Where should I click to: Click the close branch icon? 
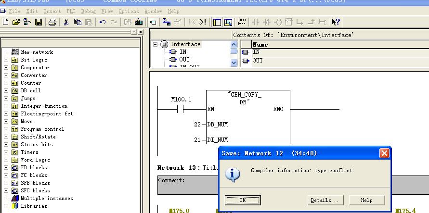[x=311, y=22]
